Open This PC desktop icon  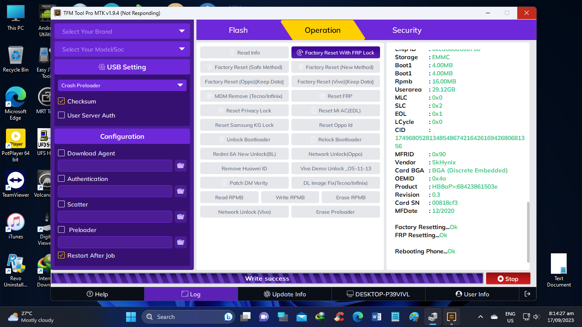(16, 18)
